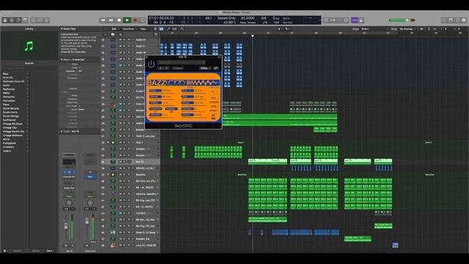Open Smart Controls from the control bar
Viewport: 469px width, 264px height.
click(x=33, y=20)
